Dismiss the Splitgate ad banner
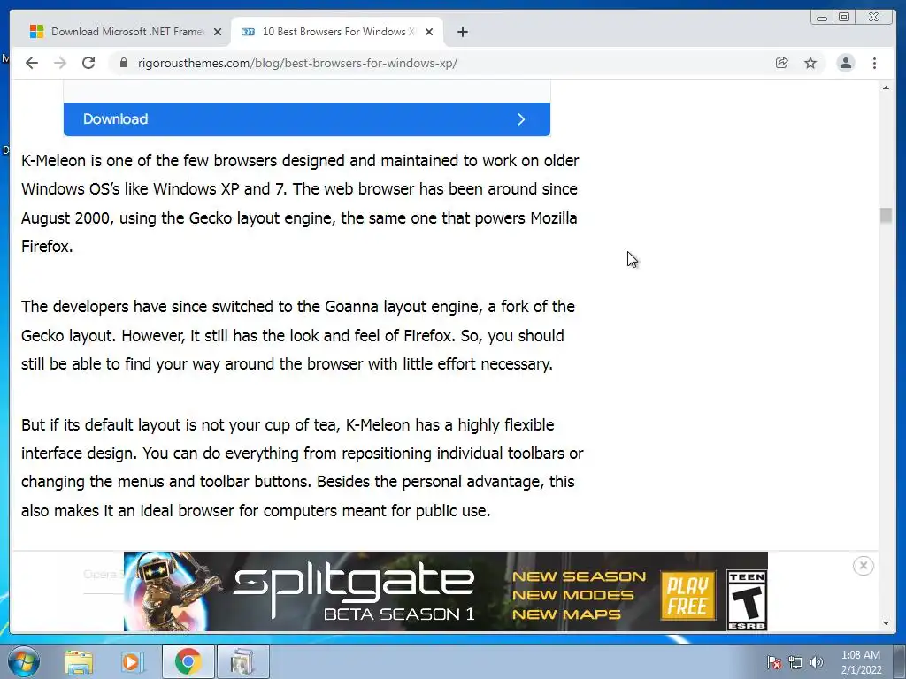This screenshot has height=679, width=906. 864,566
